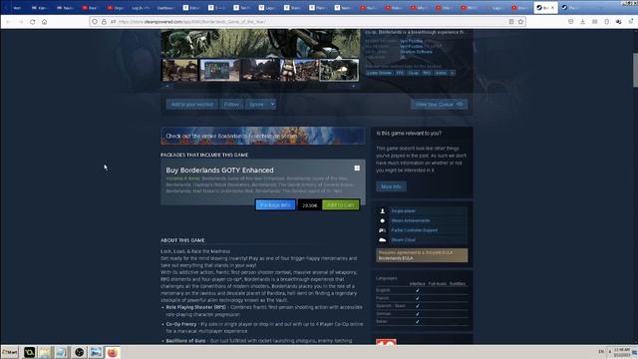
Task: Open the browser home page icon
Action: tap(44, 22)
